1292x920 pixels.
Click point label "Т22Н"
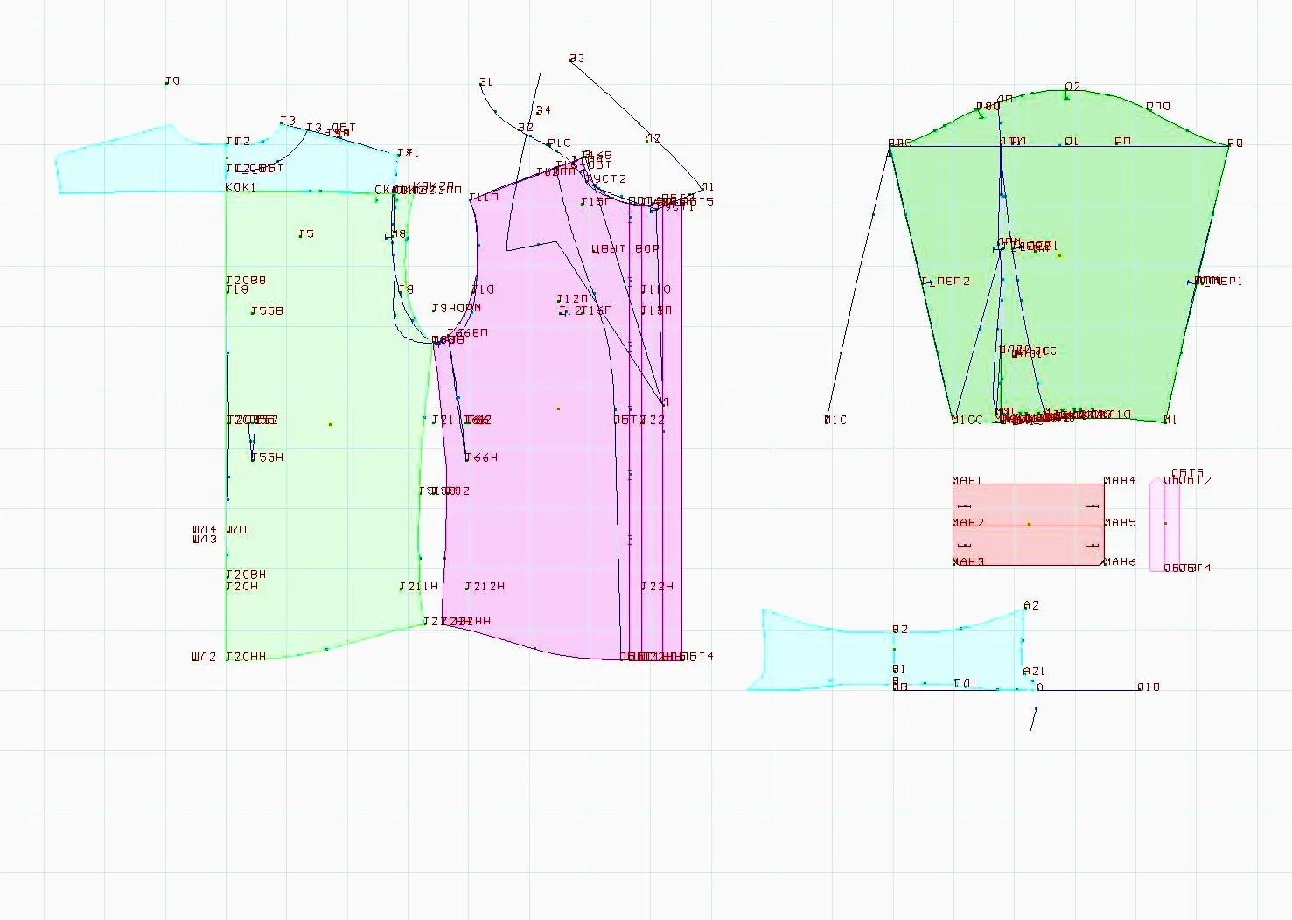[x=658, y=587]
